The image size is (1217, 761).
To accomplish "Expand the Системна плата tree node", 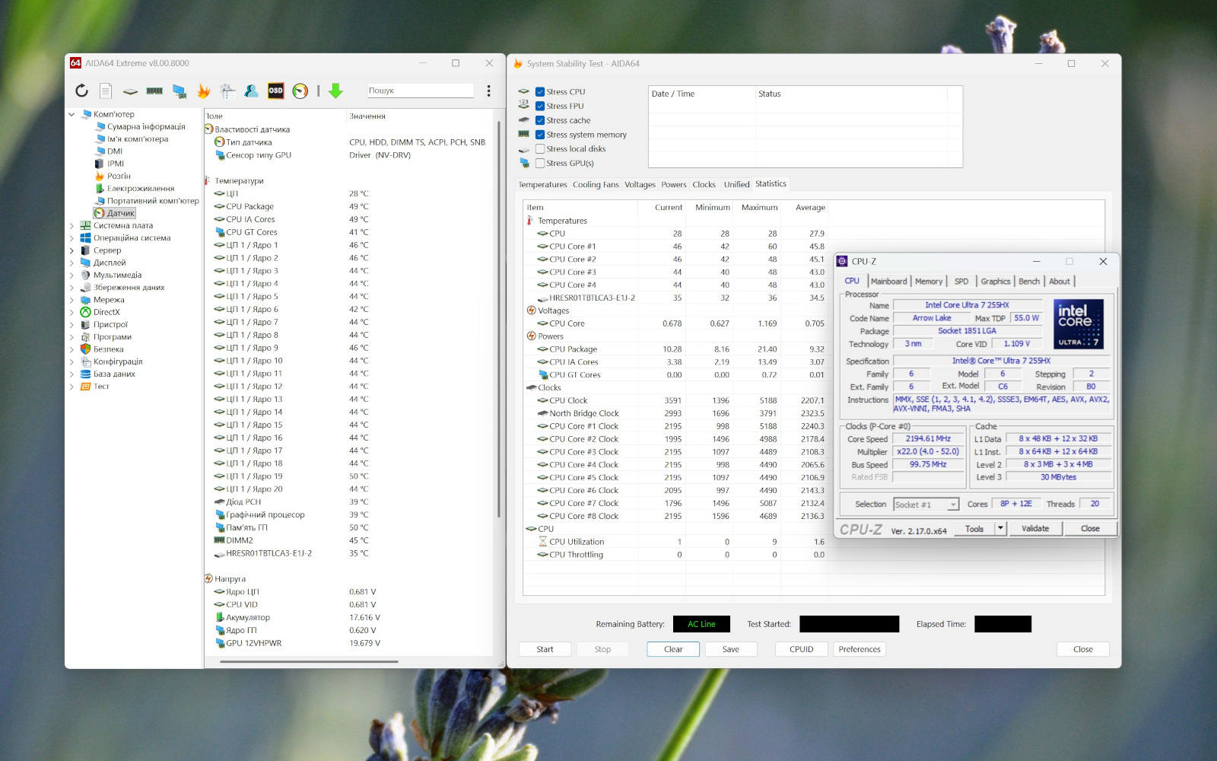I will point(72,226).
